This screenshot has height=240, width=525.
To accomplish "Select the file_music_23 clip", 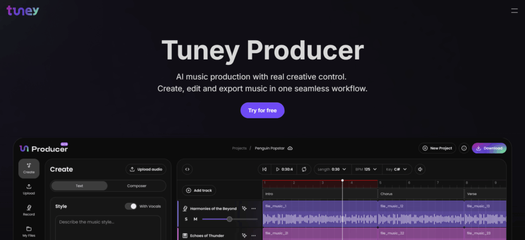I will point(486,234).
